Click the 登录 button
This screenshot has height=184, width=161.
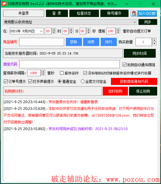[57, 13]
